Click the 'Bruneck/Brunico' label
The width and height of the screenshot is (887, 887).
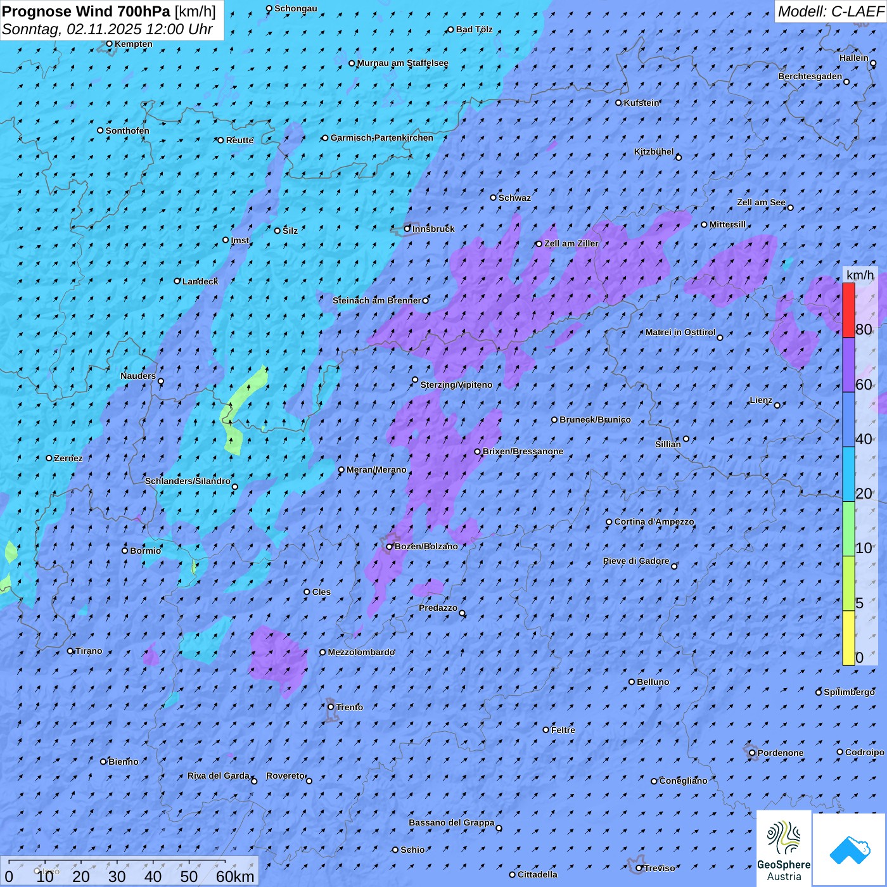(596, 419)
